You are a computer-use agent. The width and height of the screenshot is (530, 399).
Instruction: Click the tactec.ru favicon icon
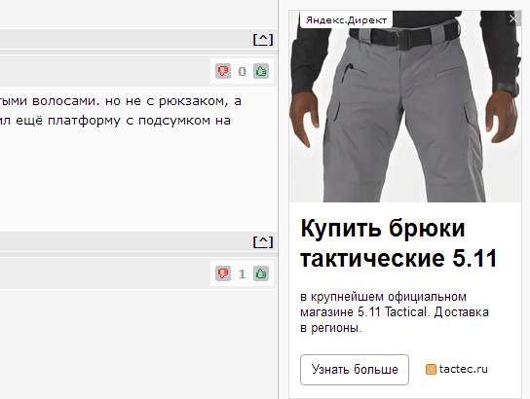[x=431, y=369]
